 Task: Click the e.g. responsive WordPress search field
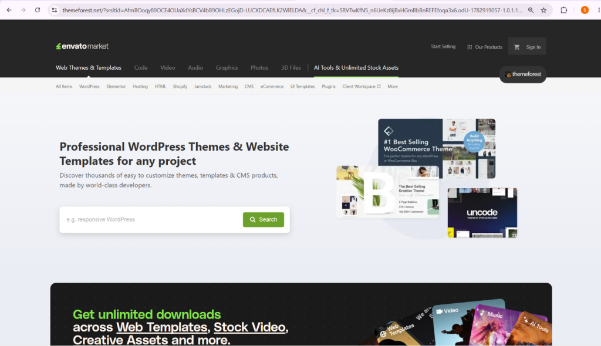pos(151,219)
